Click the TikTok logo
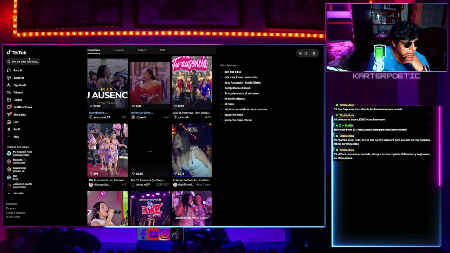Image resolution: width=450 pixels, height=253 pixels. 17,52
